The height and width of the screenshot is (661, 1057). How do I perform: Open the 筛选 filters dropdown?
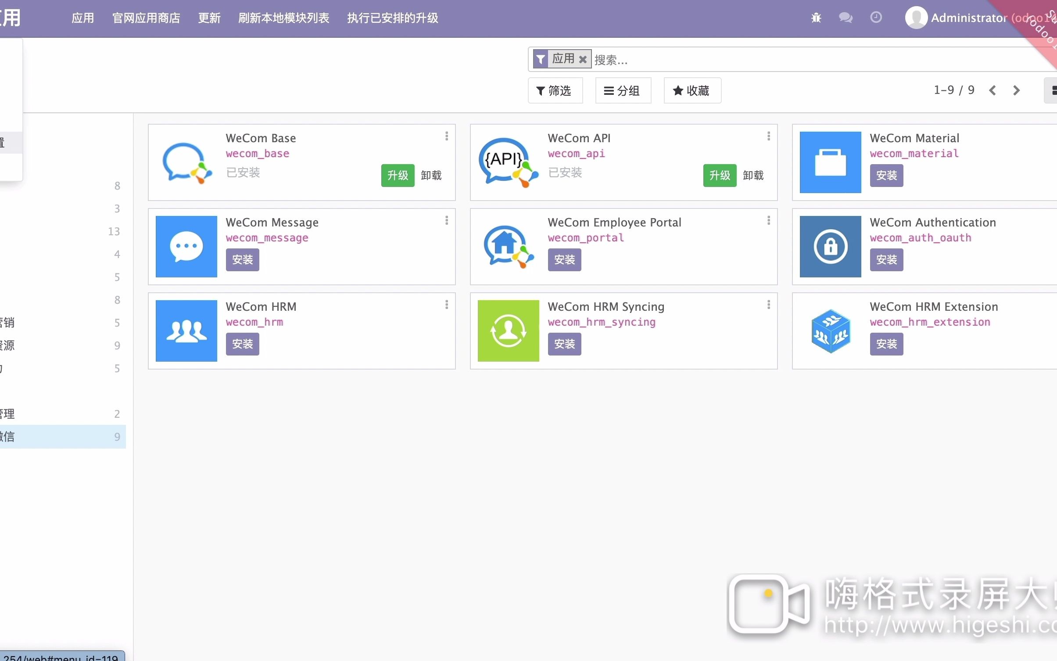(555, 90)
